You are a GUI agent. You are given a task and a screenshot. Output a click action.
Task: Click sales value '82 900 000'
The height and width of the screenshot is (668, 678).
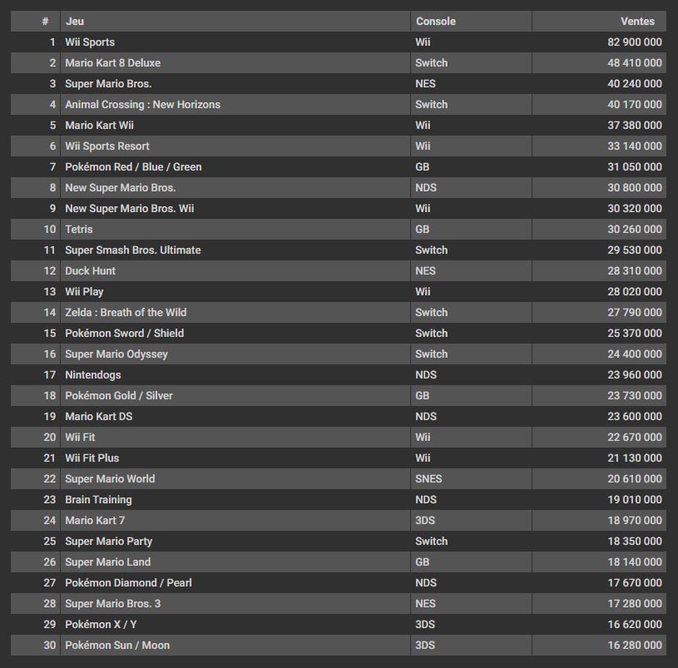click(x=635, y=42)
